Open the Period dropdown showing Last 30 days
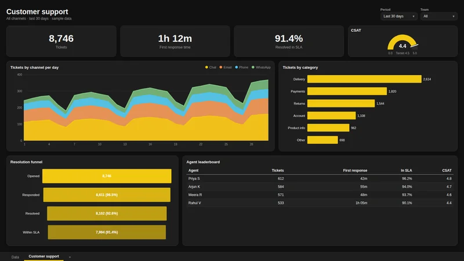This screenshot has width=464, height=261. pyautogui.click(x=398, y=16)
